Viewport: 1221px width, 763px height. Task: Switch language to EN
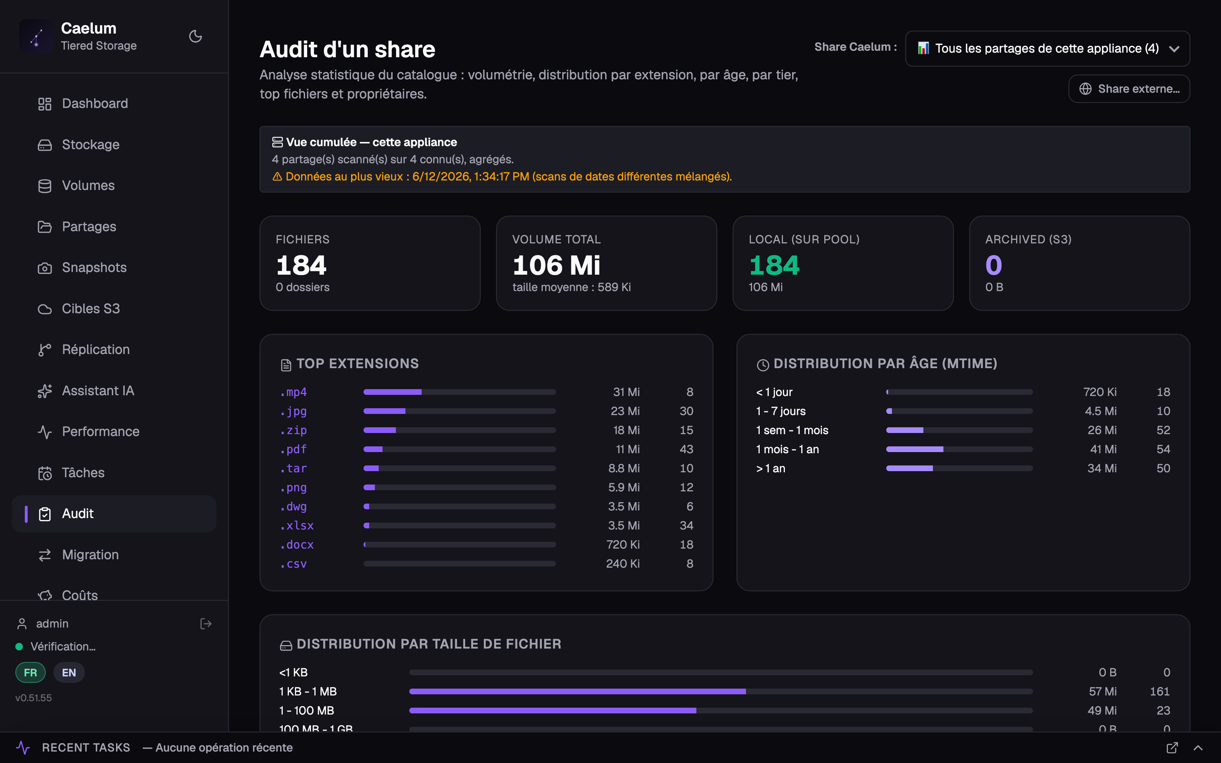69,673
